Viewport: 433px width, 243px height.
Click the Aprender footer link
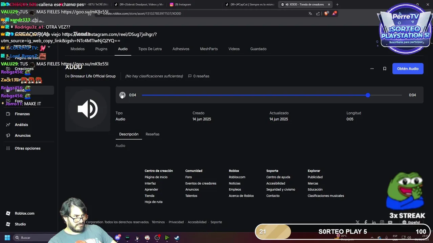click(x=151, y=190)
